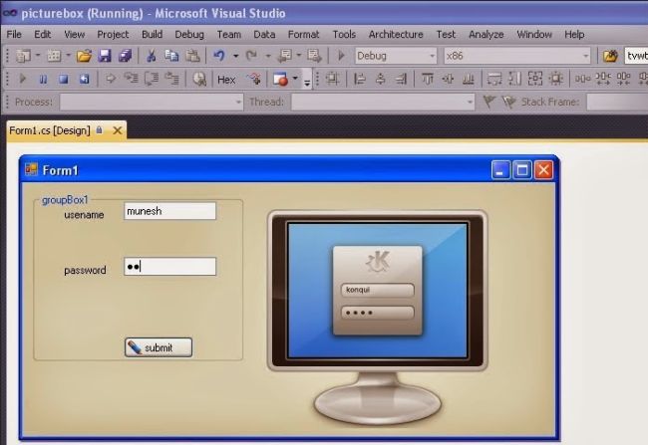The image size is (648, 445).
Task: Click the flag icon beside Thread dropdown
Action: click(489, 102)
